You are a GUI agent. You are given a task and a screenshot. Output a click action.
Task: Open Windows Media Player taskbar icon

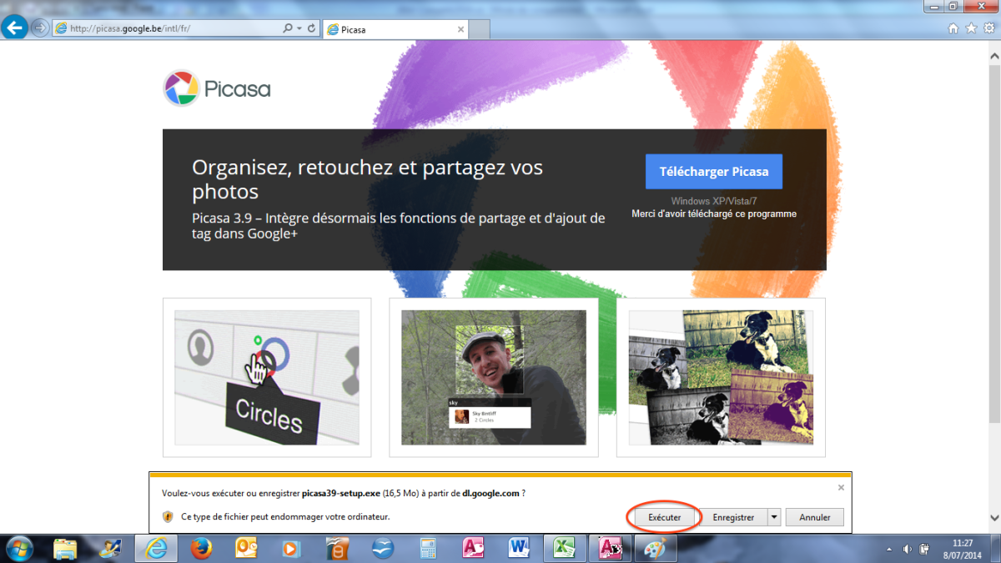(x=291, y=548)
